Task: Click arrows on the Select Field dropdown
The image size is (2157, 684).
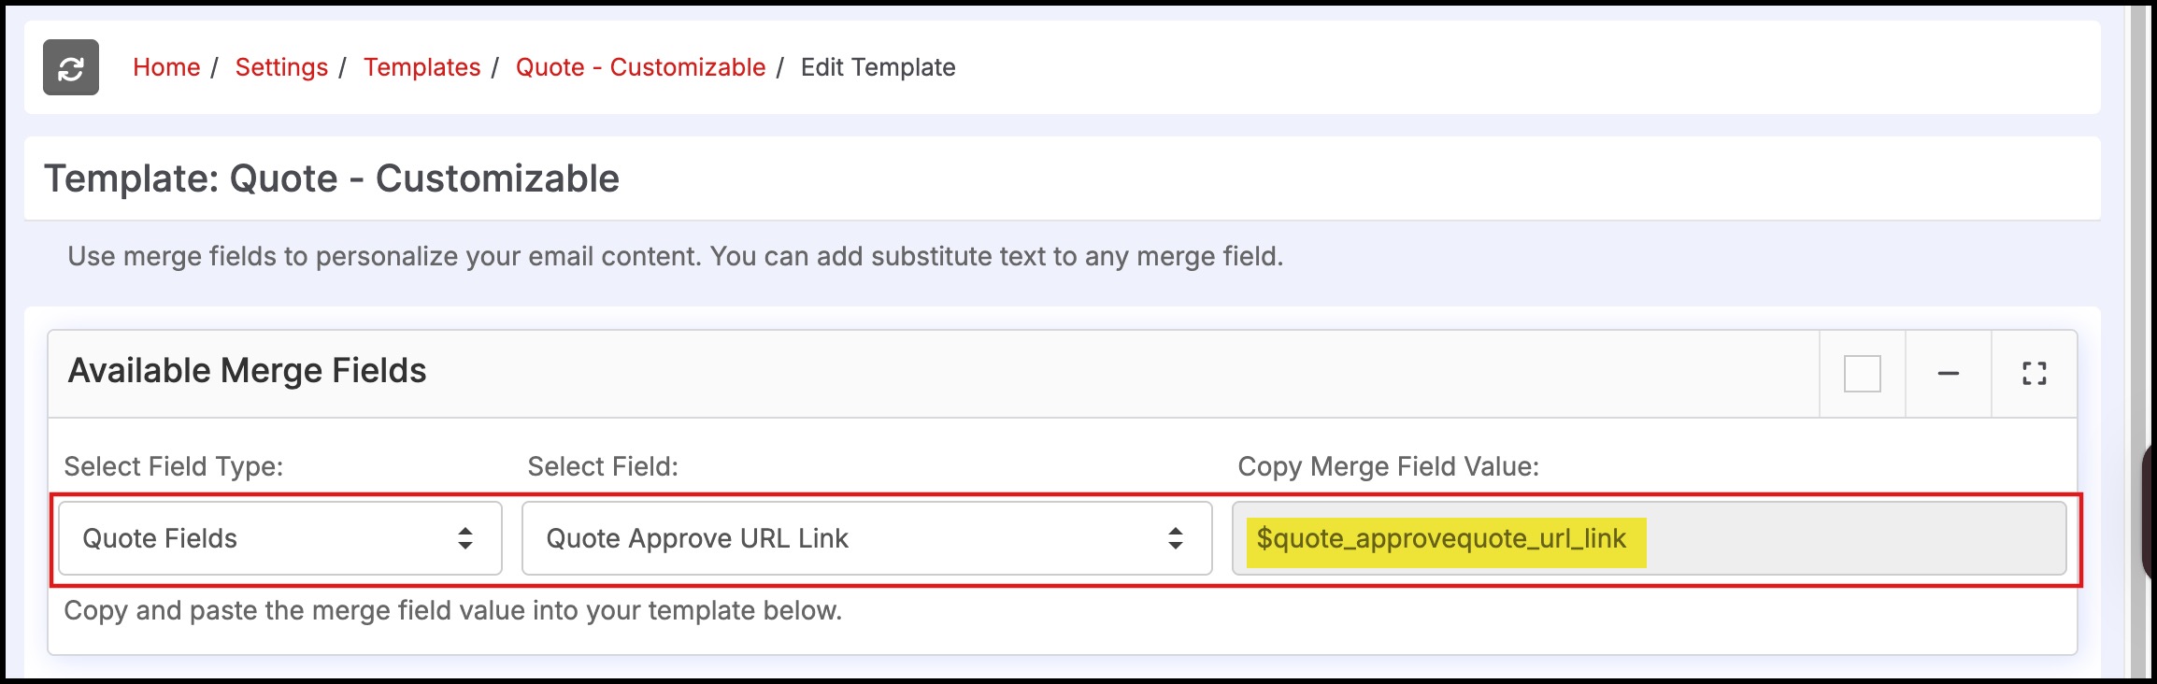Action: point(1176,538)
